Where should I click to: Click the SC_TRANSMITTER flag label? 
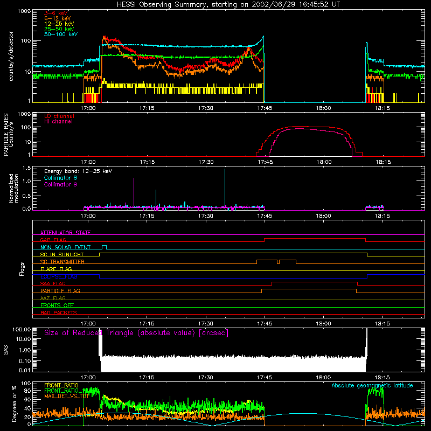pos(62,262)
